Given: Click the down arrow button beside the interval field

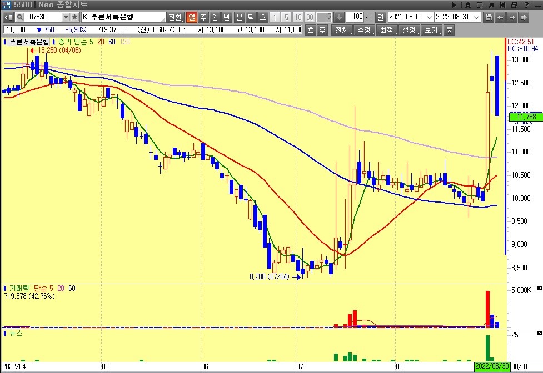Looking at the screenshot, I should tap(338, 17).
